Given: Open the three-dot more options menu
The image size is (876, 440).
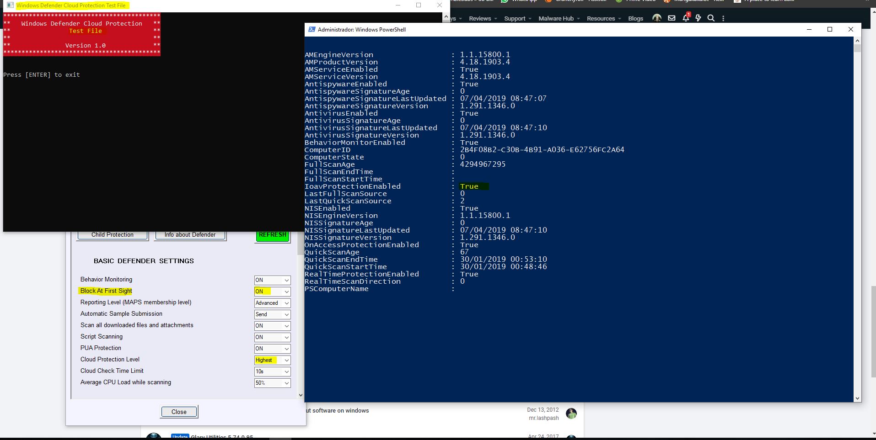Looking at the screenshot, I should click(723, 18).
